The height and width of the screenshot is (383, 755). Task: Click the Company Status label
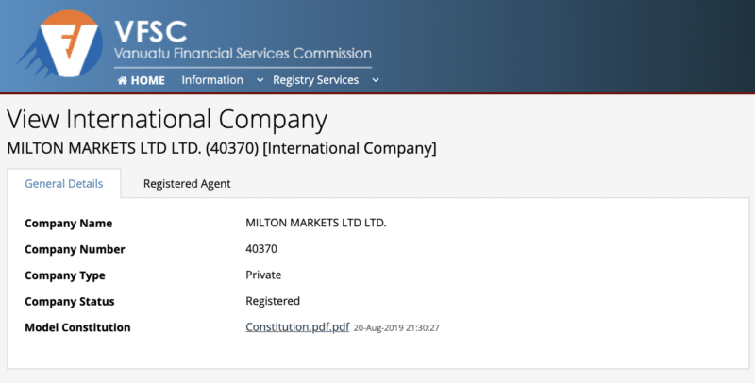(69, 301)
